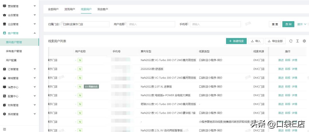Screen dimensions: 309x132
Task: Expand 会员管理 menu chevron
Action: click(x=35, y=15)
